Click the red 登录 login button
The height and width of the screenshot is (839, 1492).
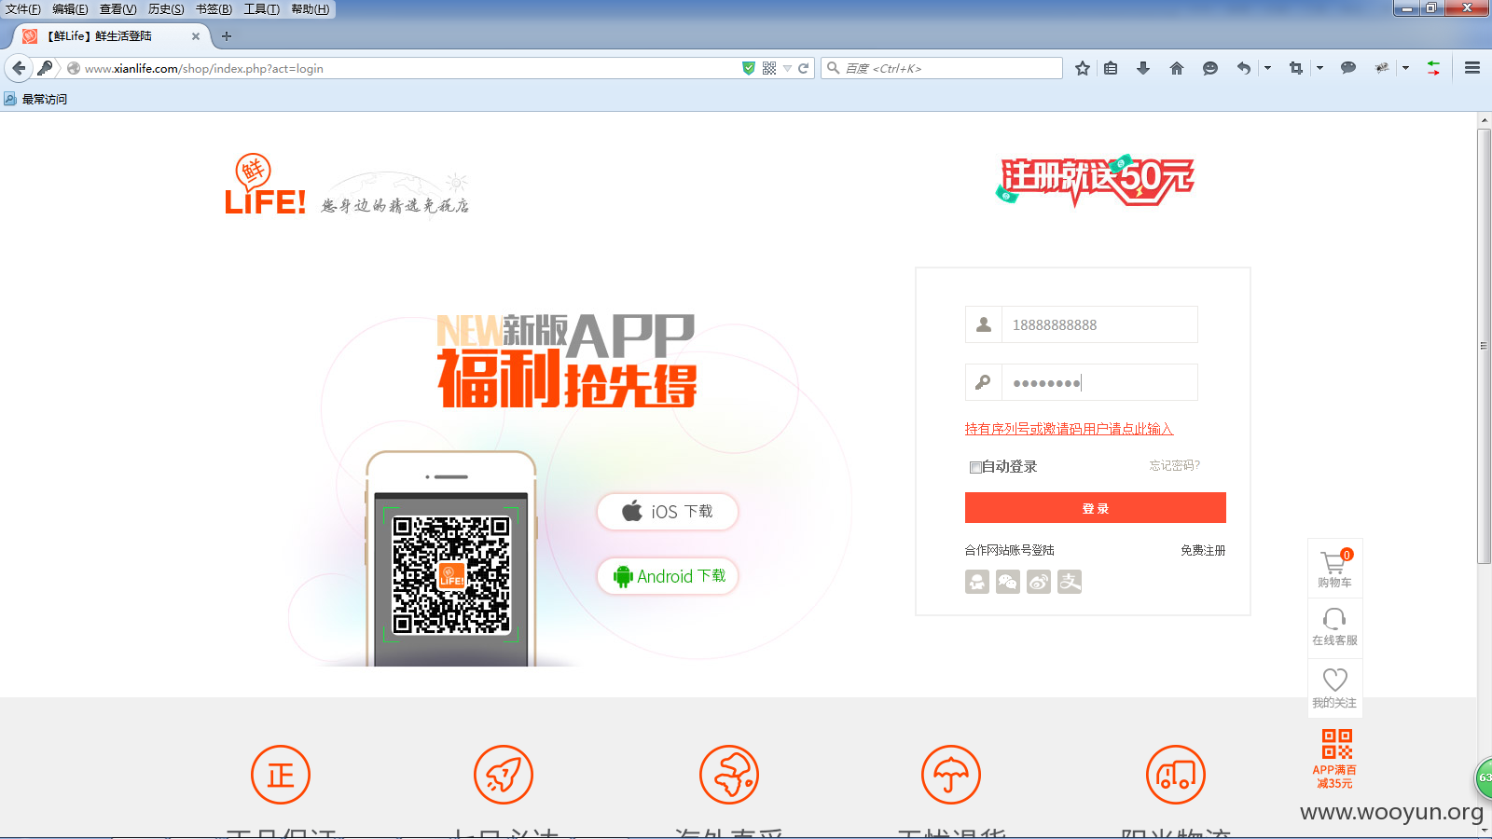pyautogui.click(x=1096, y=508)
